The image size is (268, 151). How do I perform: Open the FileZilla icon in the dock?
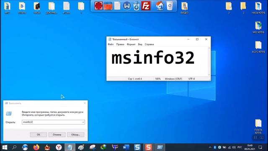(x=146, y=5)
